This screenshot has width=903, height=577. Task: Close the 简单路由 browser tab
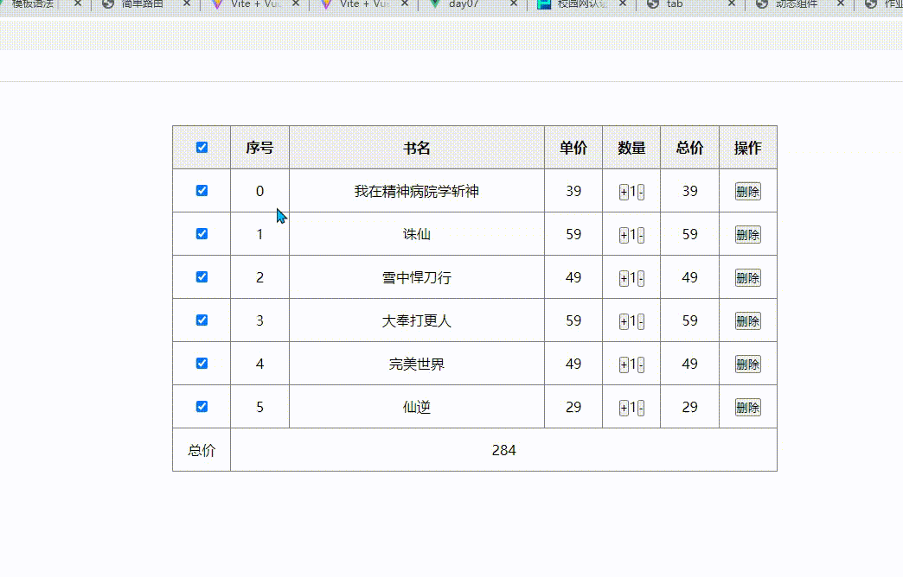pyautogui.click(x=187, y=3)
